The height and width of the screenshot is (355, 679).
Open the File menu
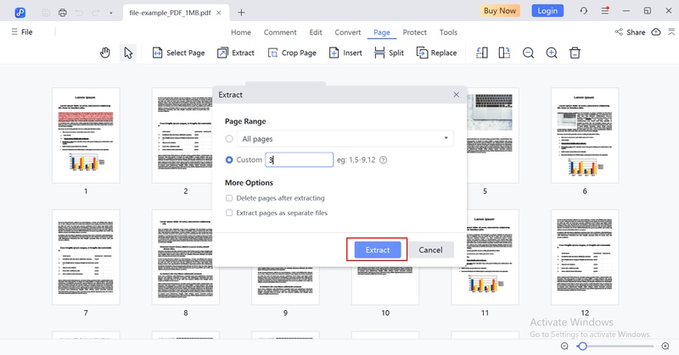(x=22, y=32)
